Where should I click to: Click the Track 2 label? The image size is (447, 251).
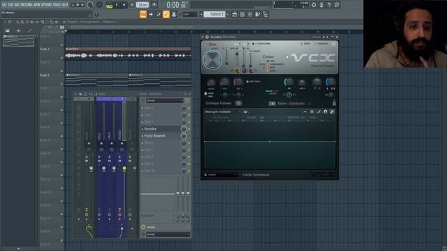tap(45, 49)
